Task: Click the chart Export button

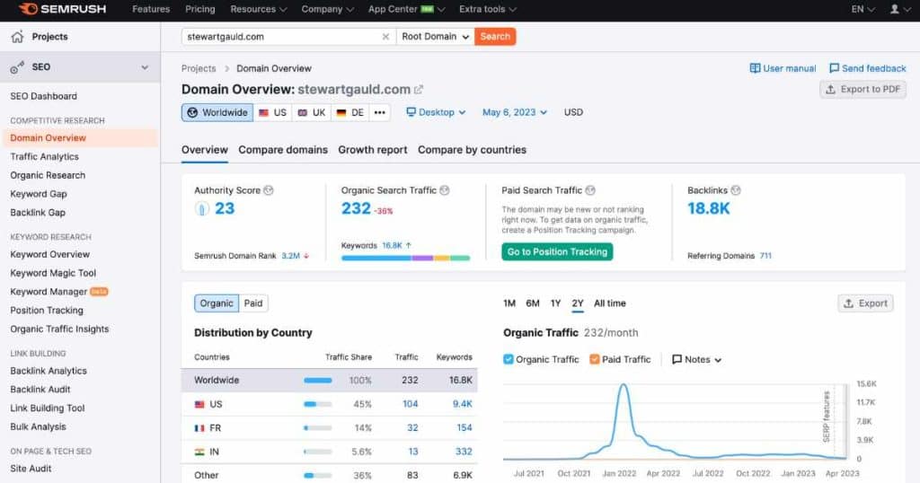Action: point(865,303)
